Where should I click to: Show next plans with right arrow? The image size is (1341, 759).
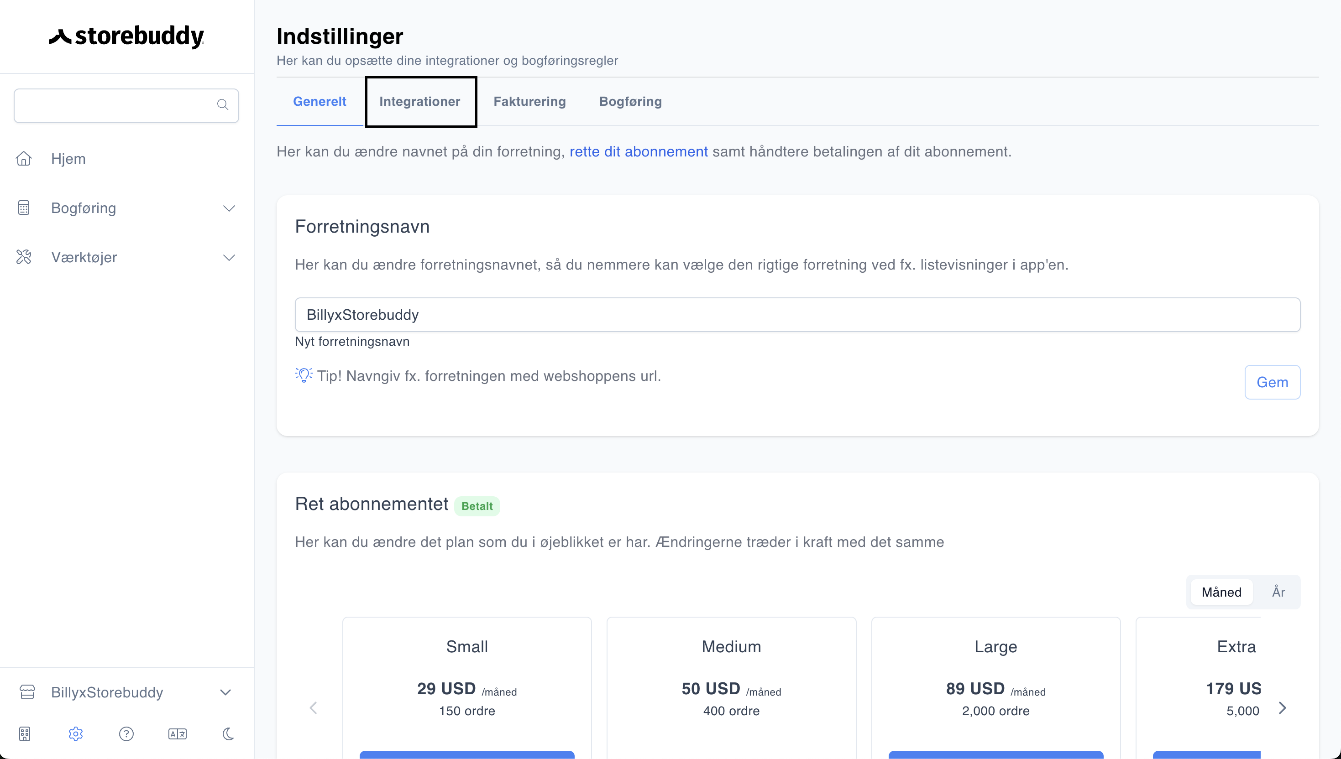pos(1283,708)
